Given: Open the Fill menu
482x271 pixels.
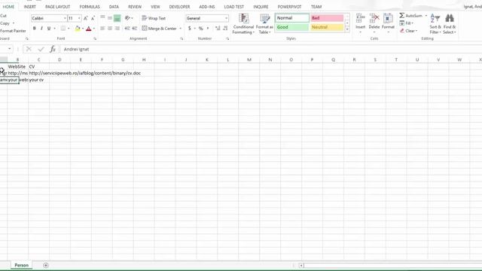Looking at the screenshot, I should tap(406, 23).
